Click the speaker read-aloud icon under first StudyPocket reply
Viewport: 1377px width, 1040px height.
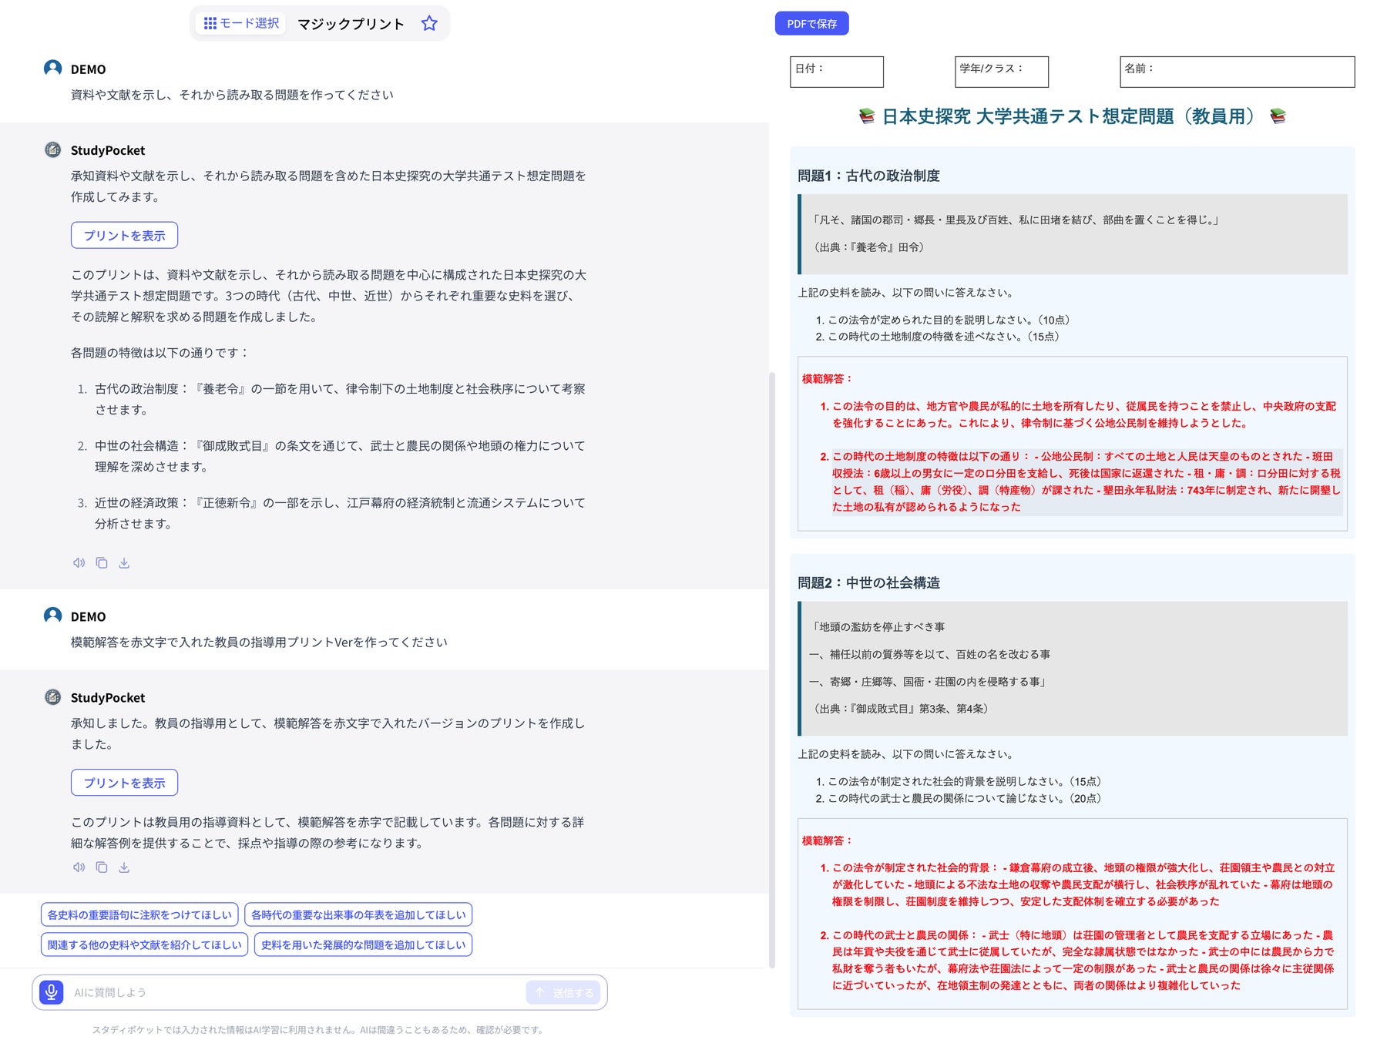point(79,563)
